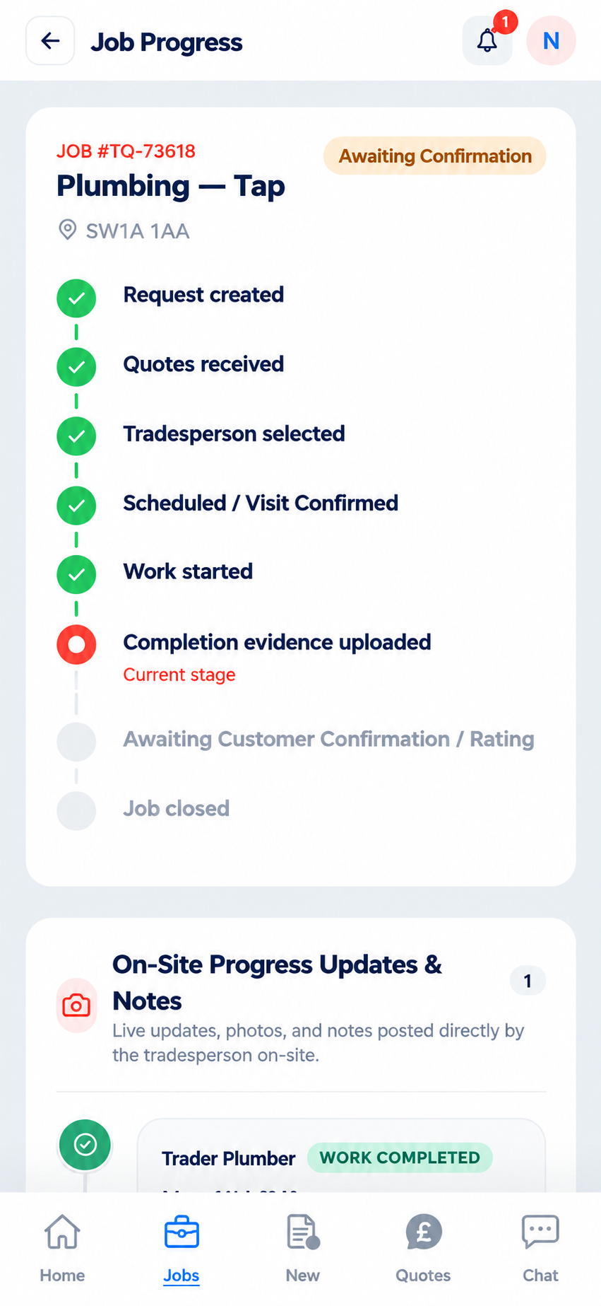
Task: Click the WORK COMPLETED badge
Action: point(400,1158)
